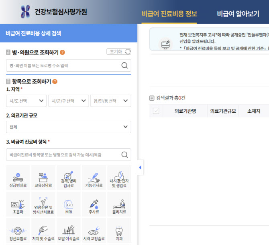Choose the 초음파 category icon

[x=18, y=205]
